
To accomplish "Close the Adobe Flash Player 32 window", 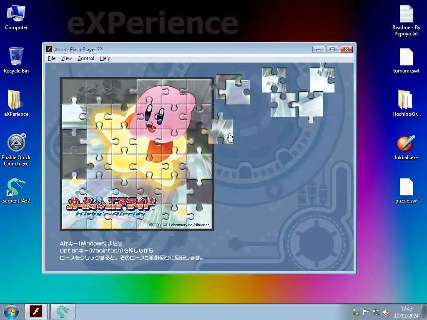I will [346, 49].
